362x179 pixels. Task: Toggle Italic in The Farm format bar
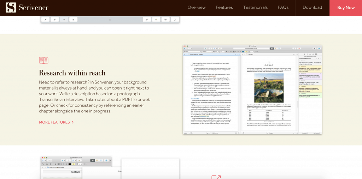tap(229, 51)
